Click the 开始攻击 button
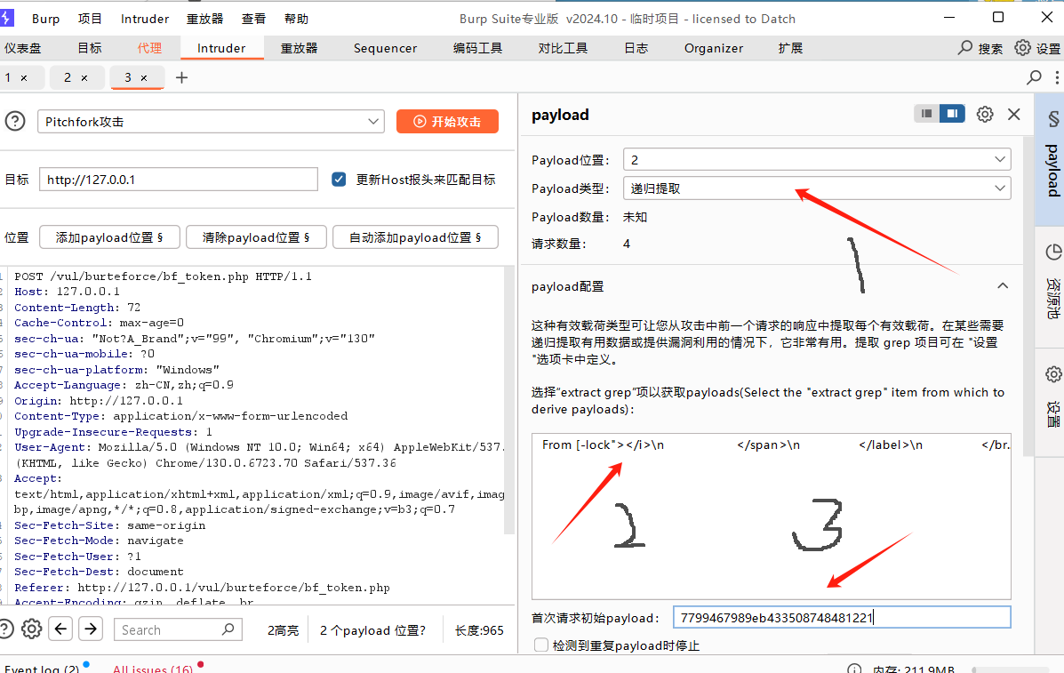Viewport: 1064px width, 673px height. click(447, 122)
